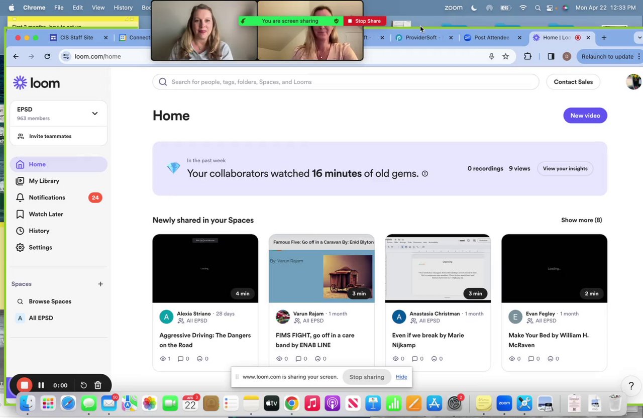Click Invite teammates
643x418 pixels.
pos(50,136)
